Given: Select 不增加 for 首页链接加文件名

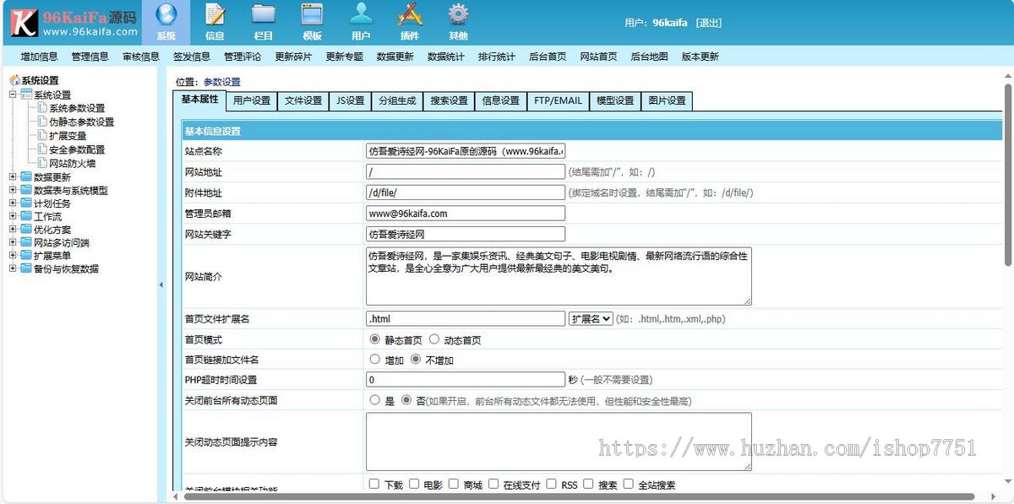Looking at the screenshot, I should tap(416, 360).
